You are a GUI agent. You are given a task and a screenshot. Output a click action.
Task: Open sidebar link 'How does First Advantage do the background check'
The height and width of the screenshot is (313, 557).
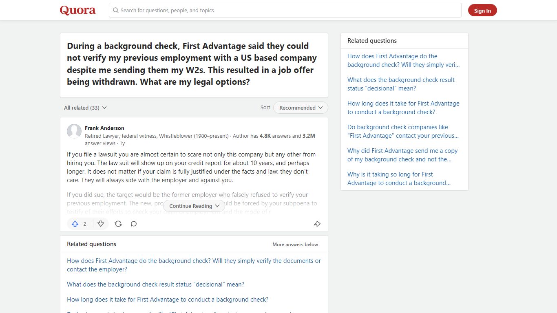[x=403, y=60]
